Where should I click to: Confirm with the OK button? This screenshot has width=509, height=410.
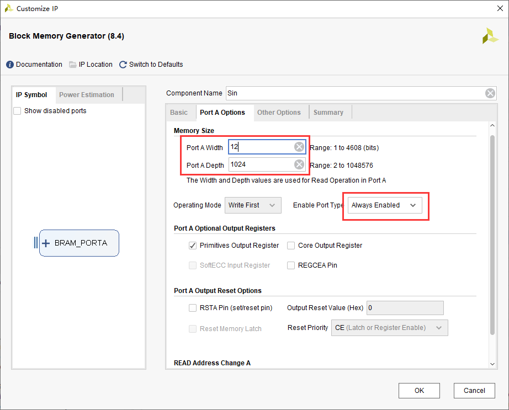point(419,391)
